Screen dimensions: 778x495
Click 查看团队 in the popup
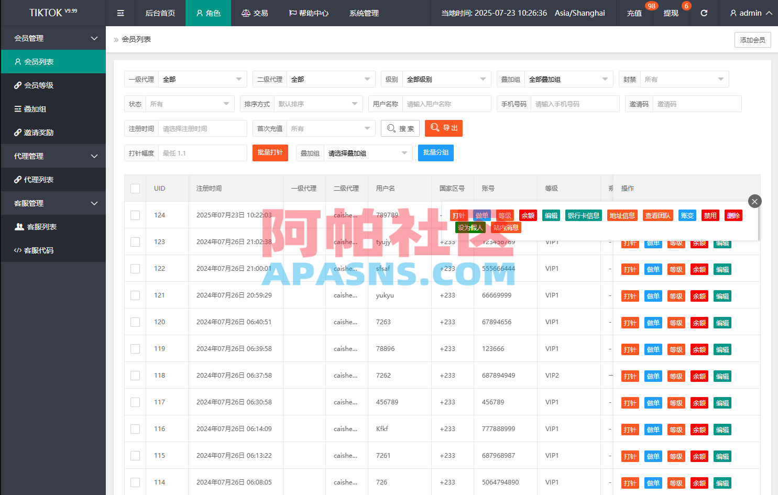(658, 215)
